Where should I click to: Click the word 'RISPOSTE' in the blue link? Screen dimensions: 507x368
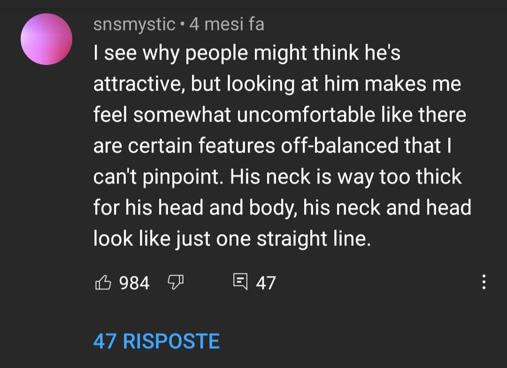(171, 341)
